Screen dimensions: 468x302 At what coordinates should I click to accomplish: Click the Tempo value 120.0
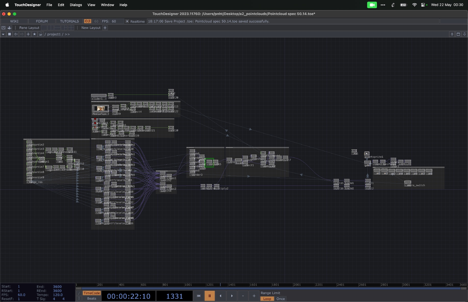[x=58, y=295]
